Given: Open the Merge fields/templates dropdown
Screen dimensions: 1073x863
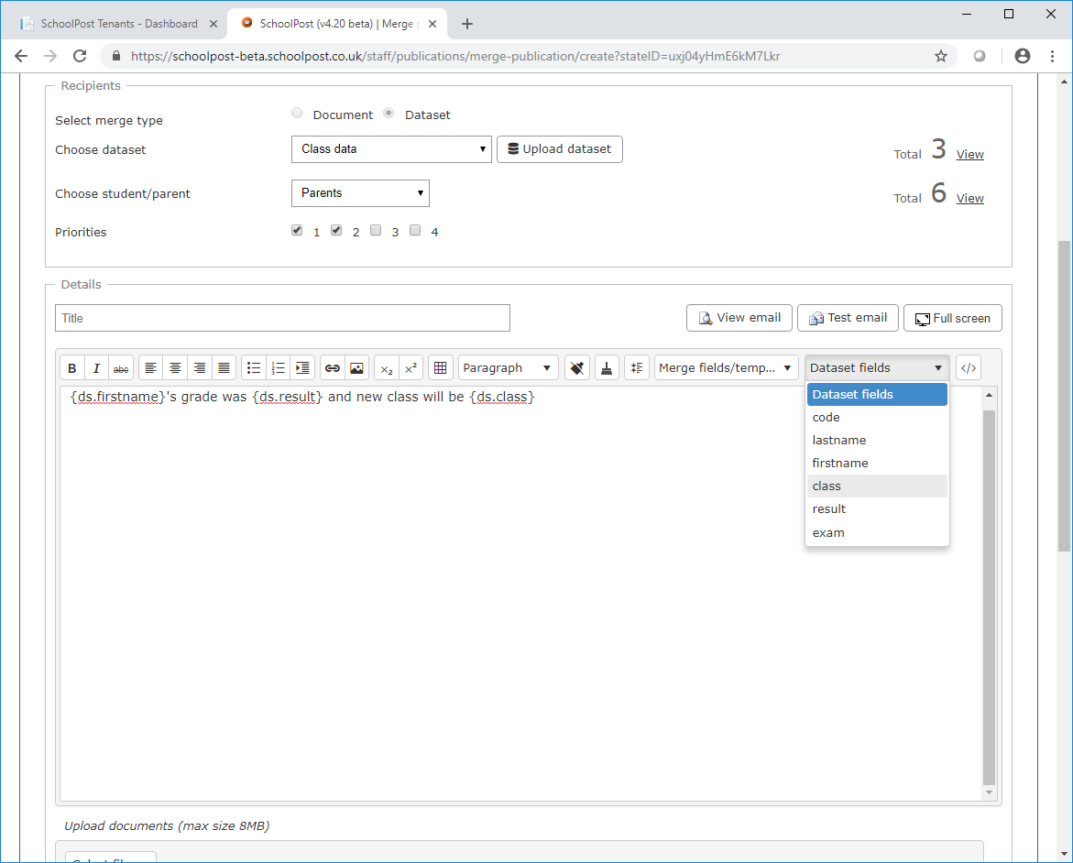Looking at the screenshot, I should click(726, 367).
